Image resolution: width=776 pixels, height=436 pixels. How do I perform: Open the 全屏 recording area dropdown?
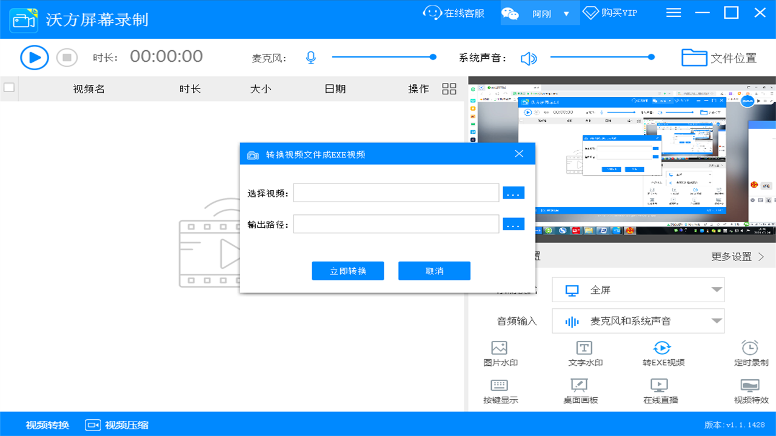coord(638,289)
